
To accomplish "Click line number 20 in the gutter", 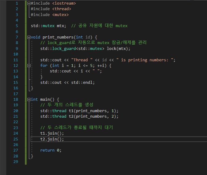I will point(16,111).
